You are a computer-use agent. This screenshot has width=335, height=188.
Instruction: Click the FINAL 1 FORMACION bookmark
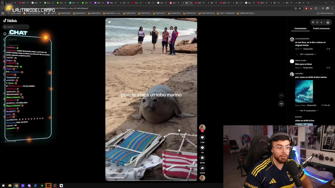point(226,13)
